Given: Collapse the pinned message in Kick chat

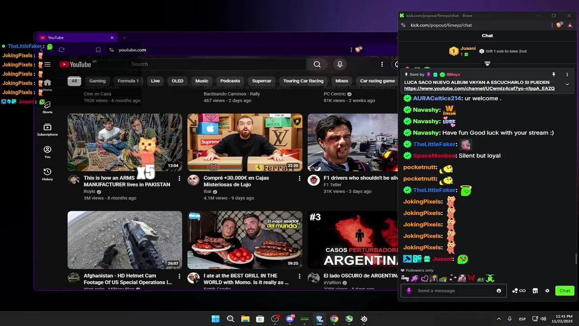Looking at the screenshot, I should point(567,84).
